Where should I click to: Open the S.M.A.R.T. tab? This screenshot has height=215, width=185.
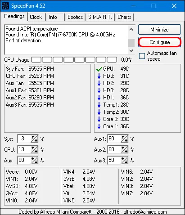pyautogui.click(x=100, y=17)
